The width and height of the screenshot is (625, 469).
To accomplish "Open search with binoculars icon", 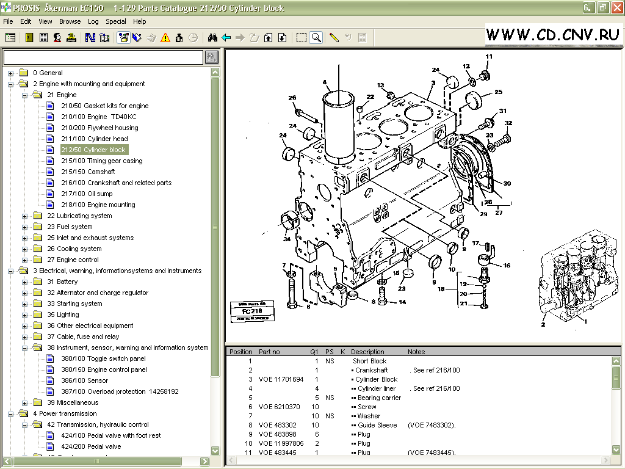I will point(212,38).
